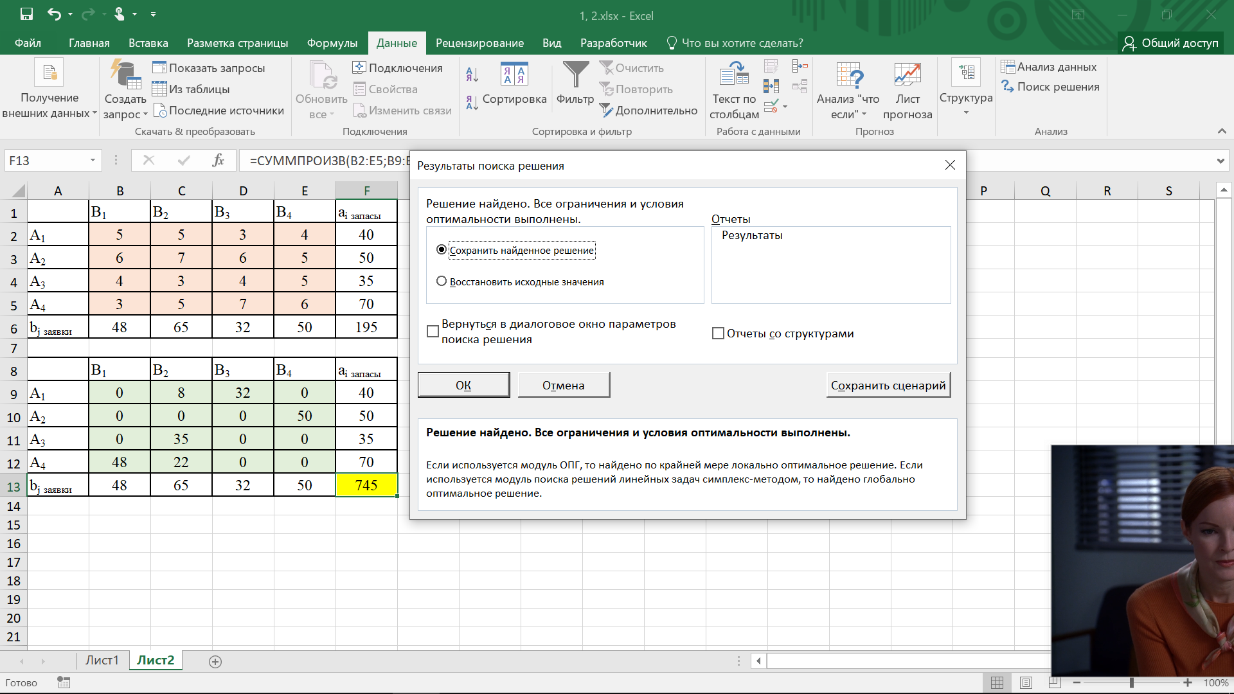Viewport: 1234px width, 694px height.
Task: Click sort A to Z icon
Action: click(472, 75)
